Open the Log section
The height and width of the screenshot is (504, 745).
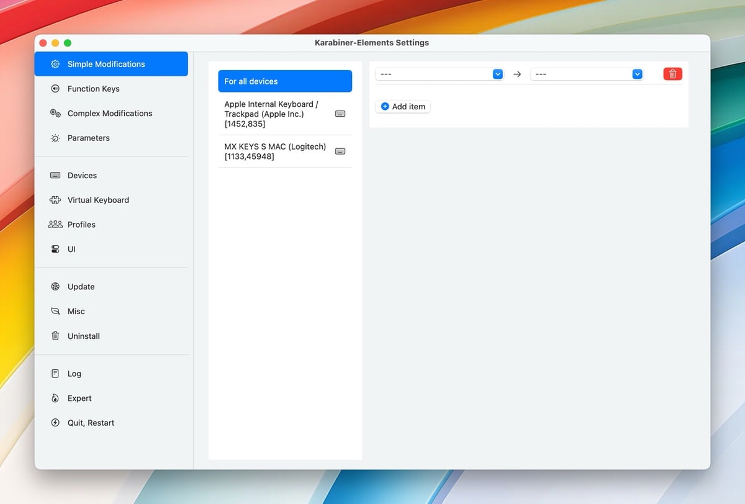point(74,374)
